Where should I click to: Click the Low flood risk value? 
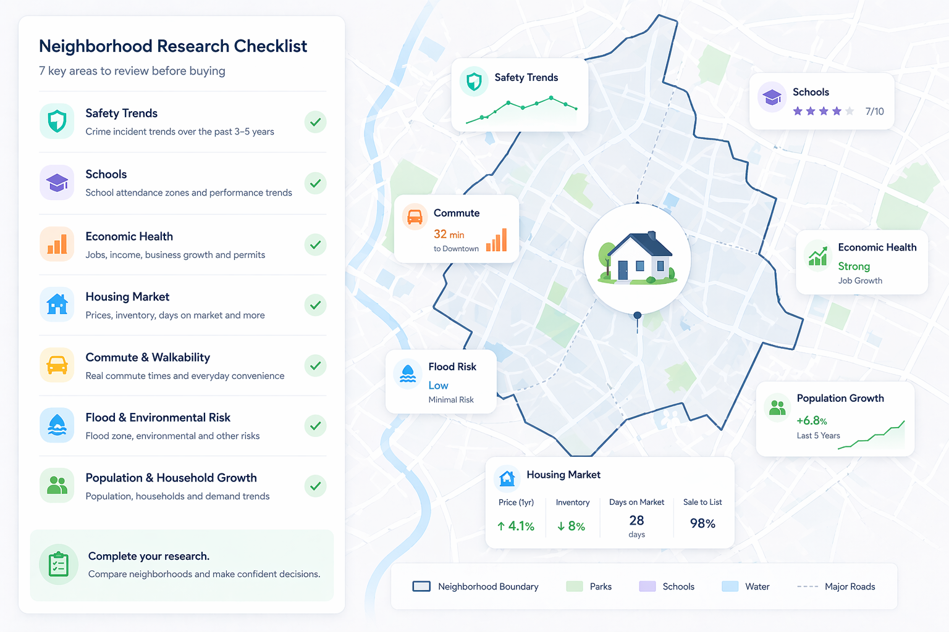pyautogui.click(x=439, y=385)
